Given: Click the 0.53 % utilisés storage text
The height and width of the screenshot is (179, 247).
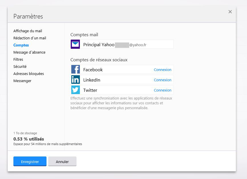Looking at the screenshot, I should click(29, 139).
